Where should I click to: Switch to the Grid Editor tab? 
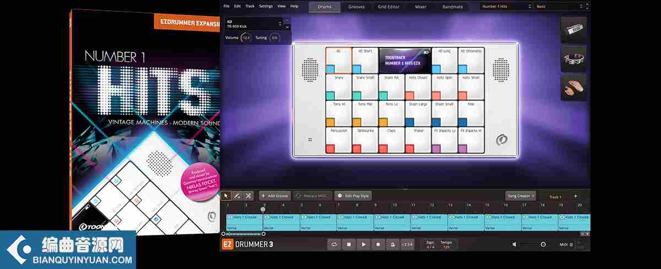pos(388,7)
